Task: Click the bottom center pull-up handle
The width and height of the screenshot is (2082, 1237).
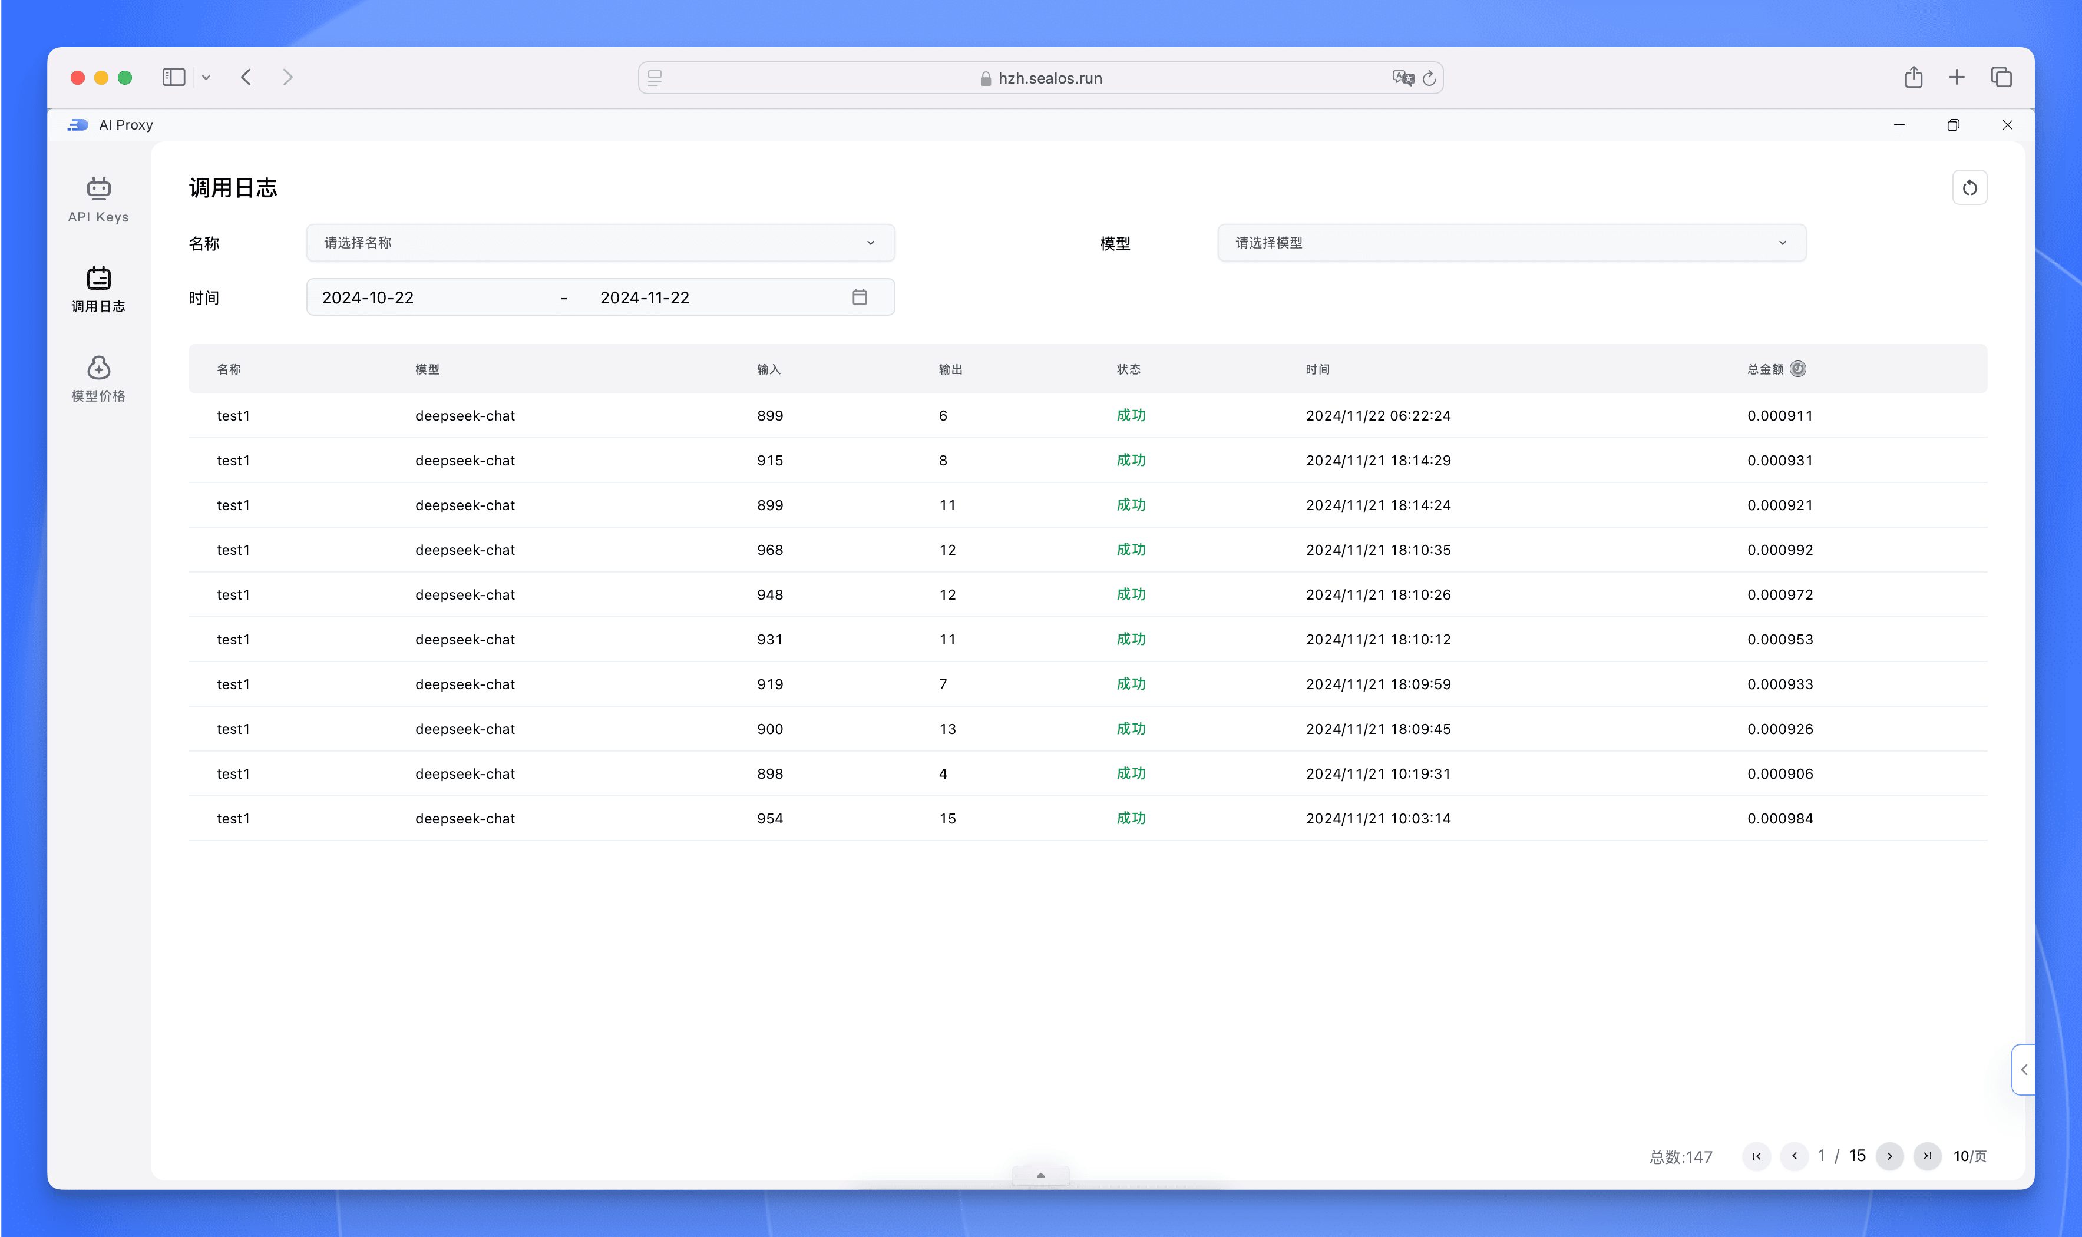Action: click(1040, 1175)
